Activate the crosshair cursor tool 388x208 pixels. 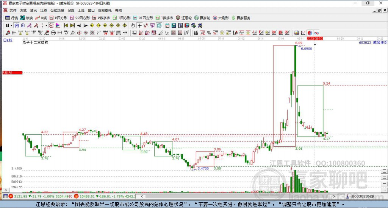(x=139, y=25)
